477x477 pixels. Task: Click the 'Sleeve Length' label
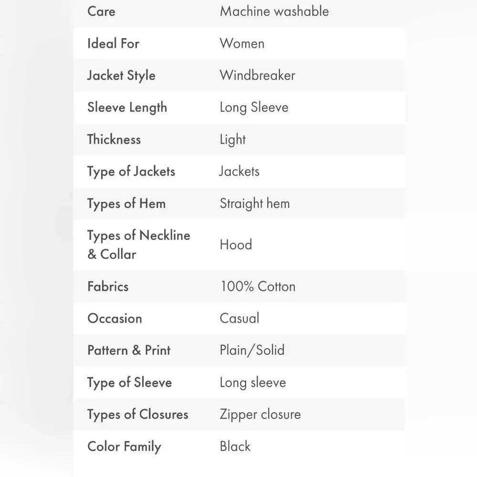point(127,108)
